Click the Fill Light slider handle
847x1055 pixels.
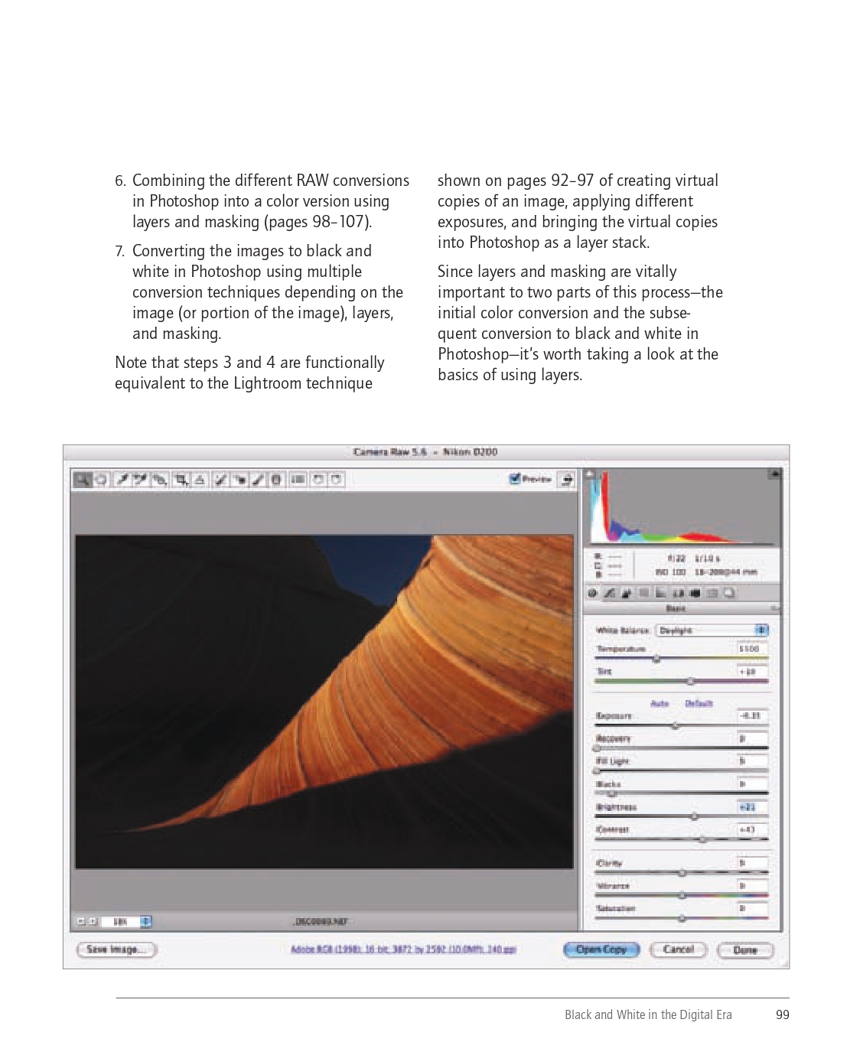point(598,771)
